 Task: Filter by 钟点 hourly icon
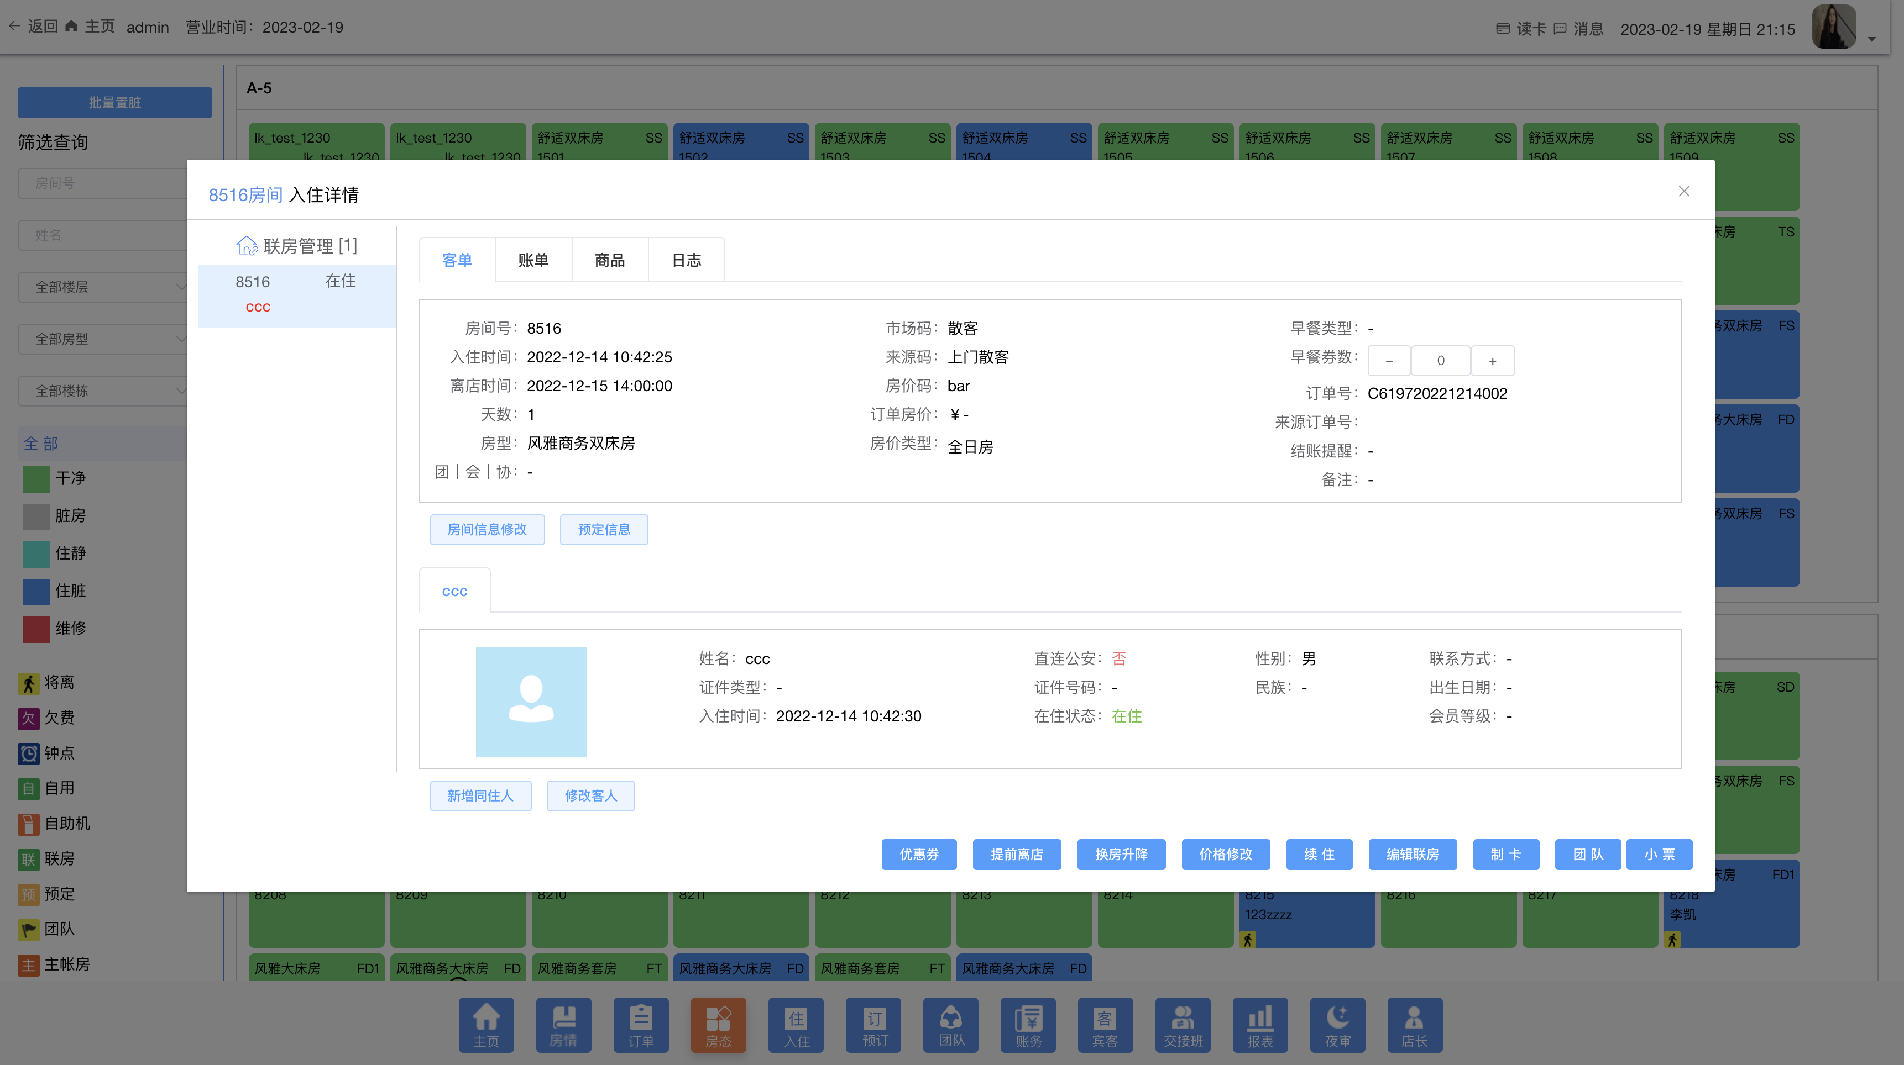pyautogui.click(x=28, y=753)
